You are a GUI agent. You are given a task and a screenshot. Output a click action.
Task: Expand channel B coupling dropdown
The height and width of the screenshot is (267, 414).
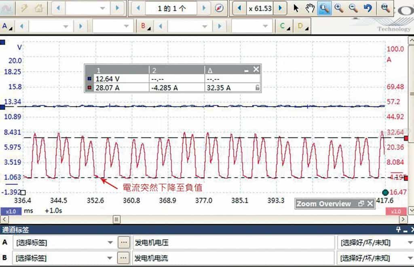(x=265, y=26)
